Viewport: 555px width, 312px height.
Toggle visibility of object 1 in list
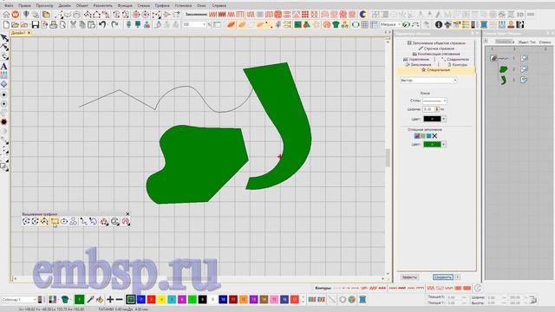(x=524, y=58)
